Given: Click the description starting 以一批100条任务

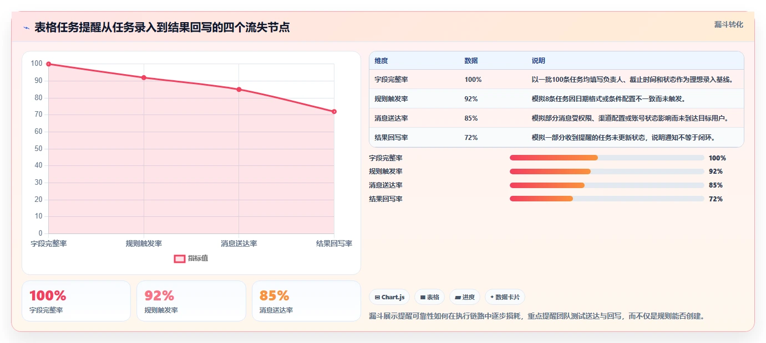Looking at the screenshot, I should click(x=632, y=80).
